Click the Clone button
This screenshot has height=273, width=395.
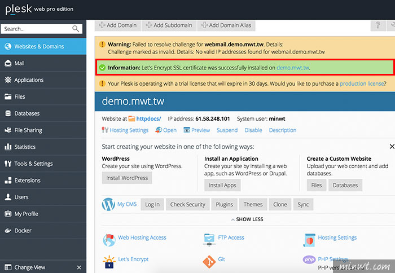pos(280,205)
